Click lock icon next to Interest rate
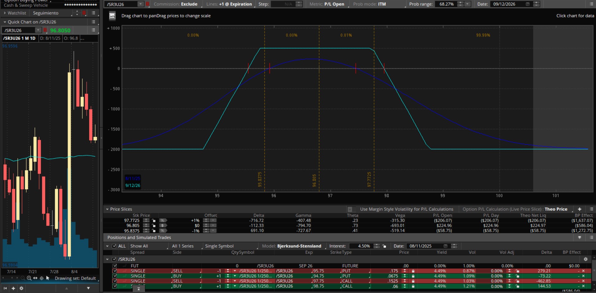Image resolution: width=596 pixels, height=293 pixels. coord(384,246)
